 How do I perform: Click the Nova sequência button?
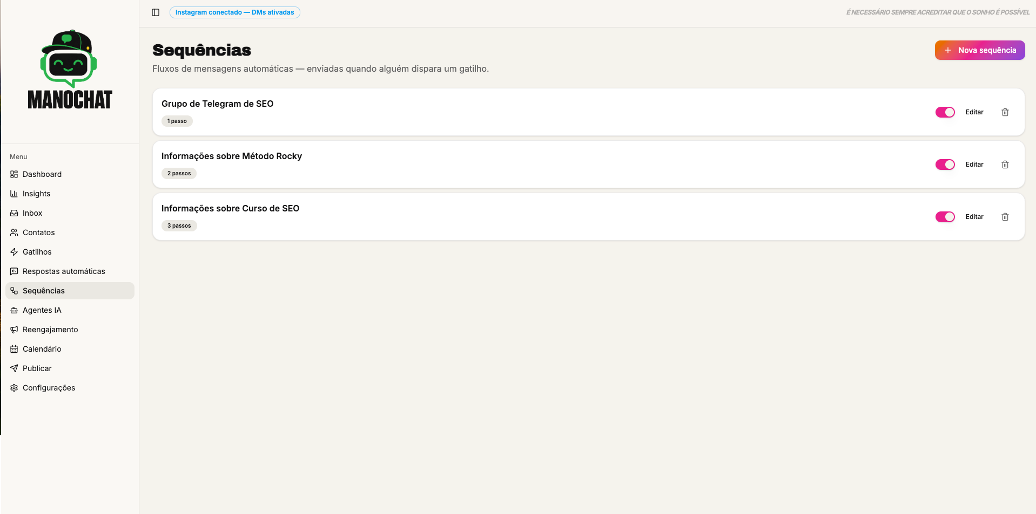click(x=980, y=50)
